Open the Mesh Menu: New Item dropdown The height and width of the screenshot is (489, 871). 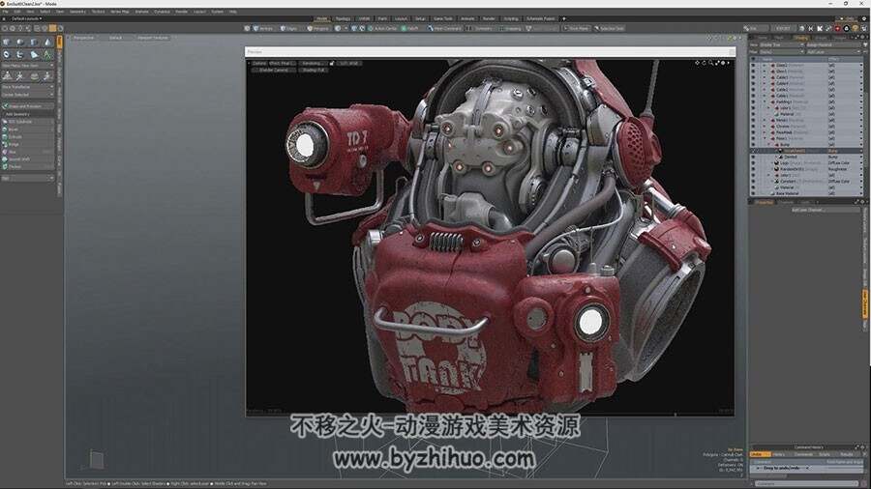28,66
